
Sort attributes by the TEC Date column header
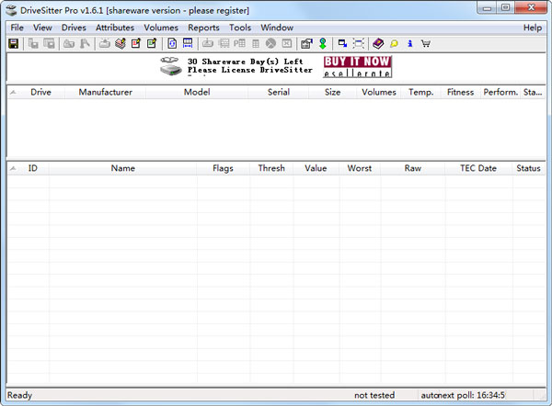click(478, 168)
